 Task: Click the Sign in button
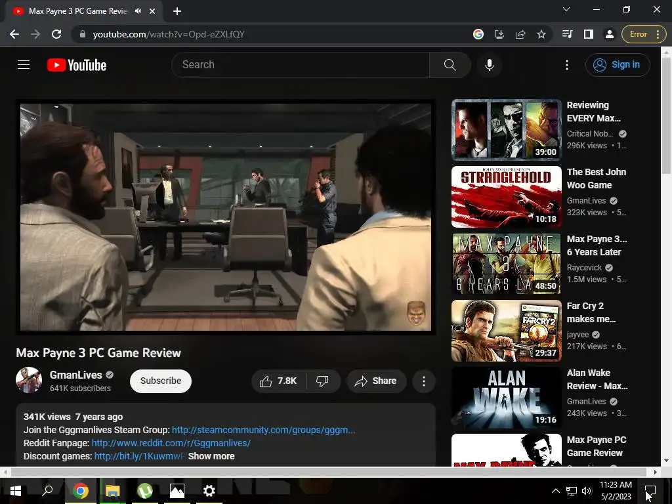(618, 65)
